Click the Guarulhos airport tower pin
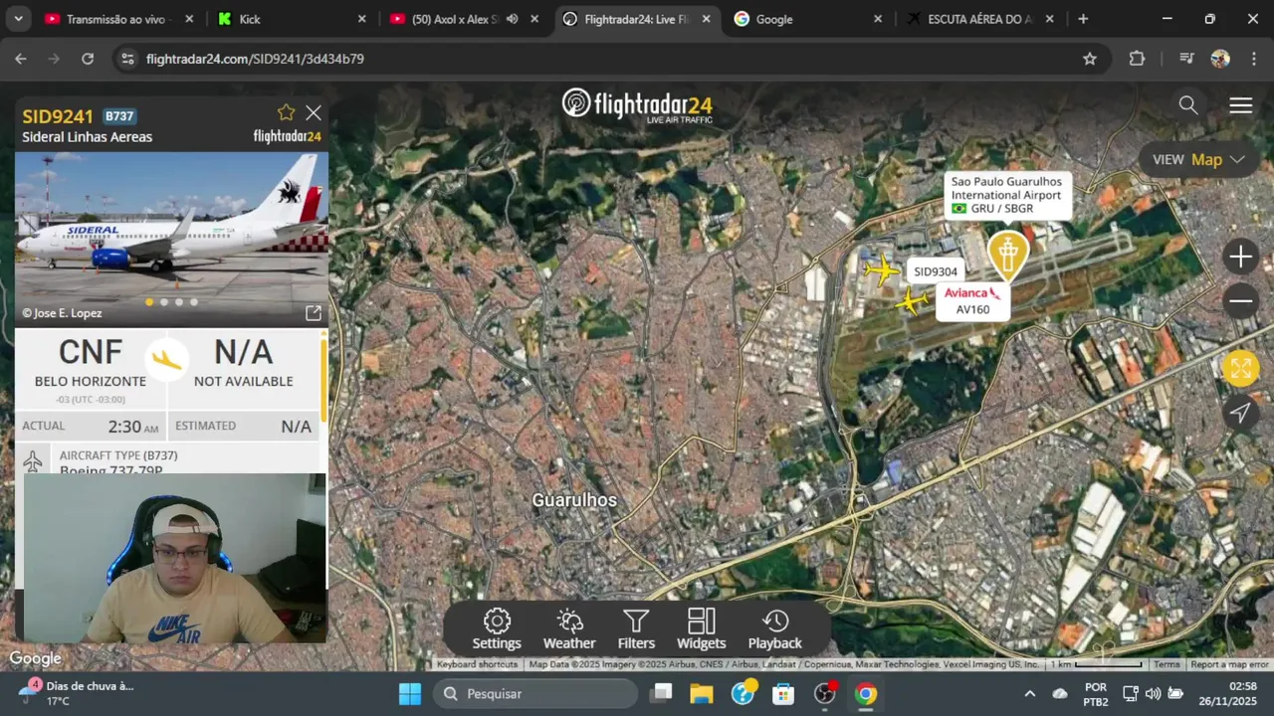 click(x=1008, y=255)
